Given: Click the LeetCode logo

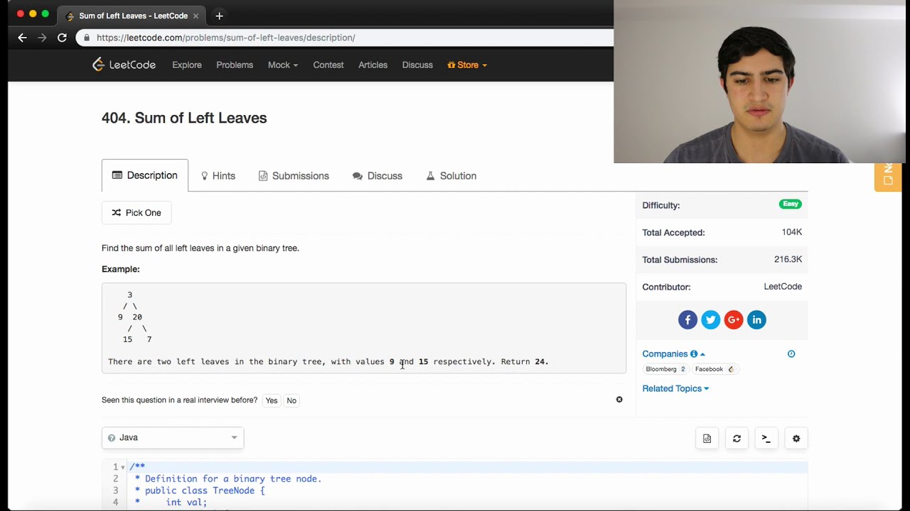Looking at the screenshot, I should [124, 65].
